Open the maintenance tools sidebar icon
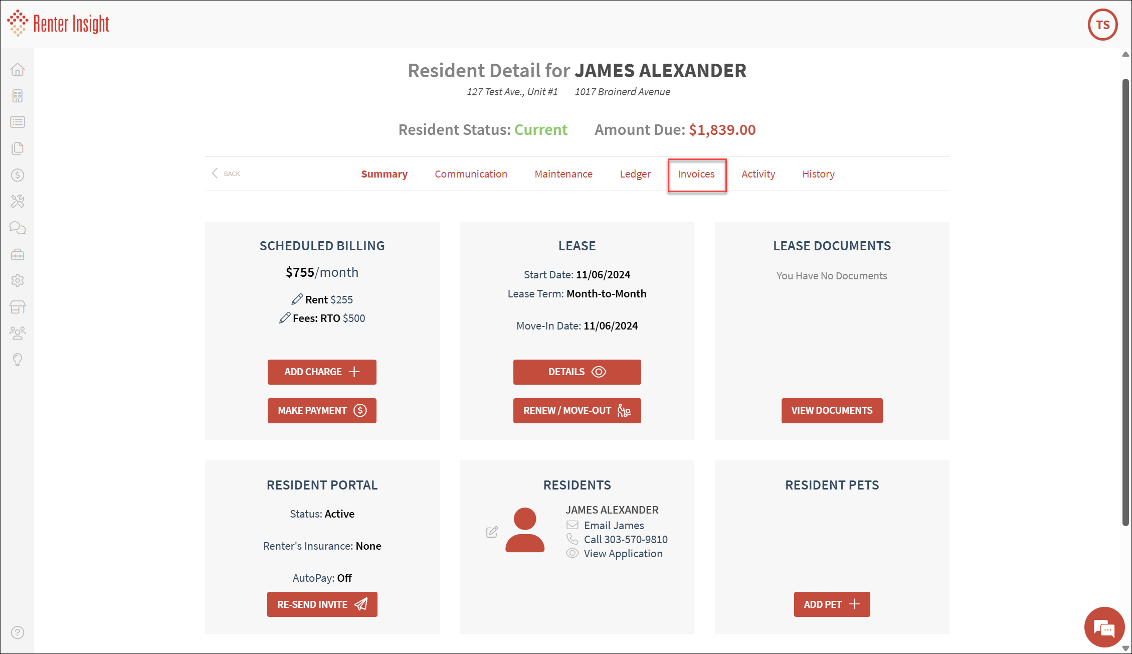1132x654 pixels. click(x=18, y=202)
